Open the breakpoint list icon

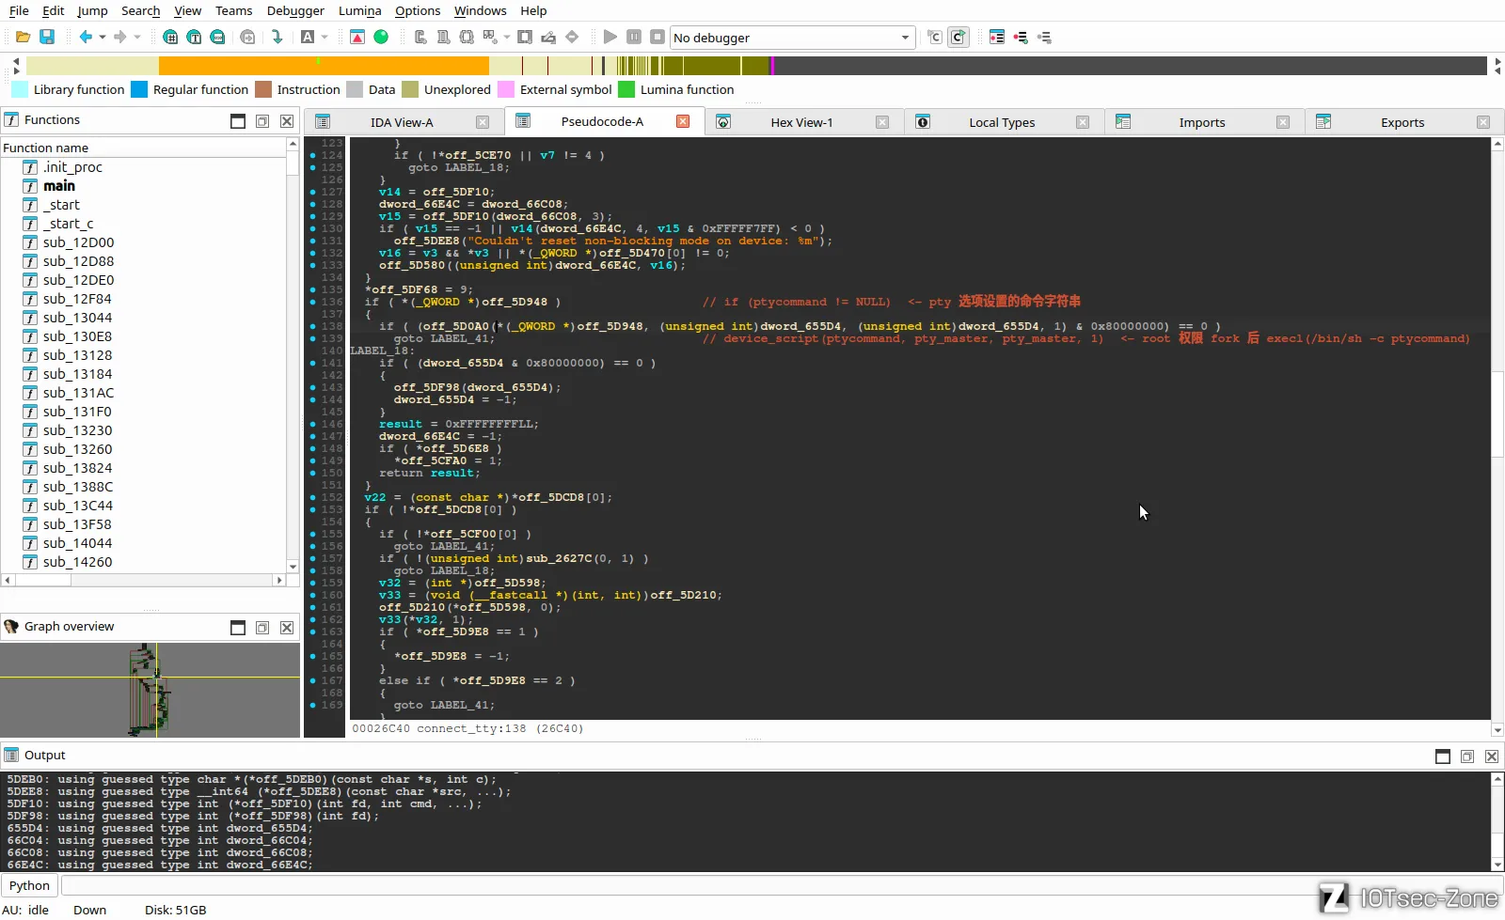(x=997, y=38)
